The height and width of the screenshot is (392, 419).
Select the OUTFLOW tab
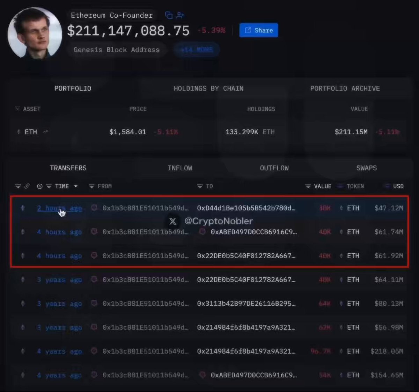pyautogui.click(x=274, y=168)
